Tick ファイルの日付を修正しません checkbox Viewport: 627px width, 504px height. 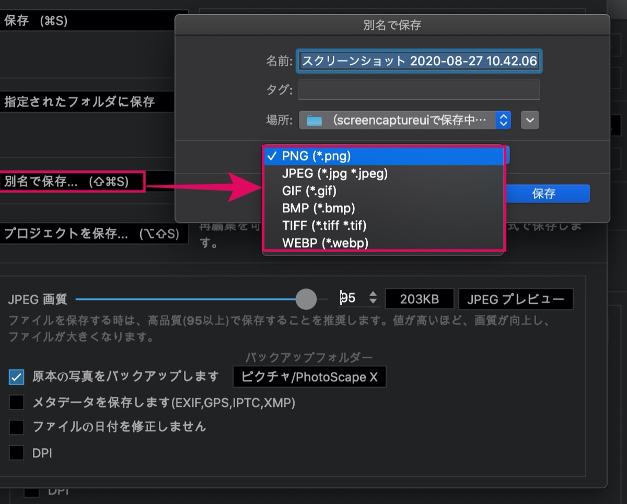tap(17, 427)
